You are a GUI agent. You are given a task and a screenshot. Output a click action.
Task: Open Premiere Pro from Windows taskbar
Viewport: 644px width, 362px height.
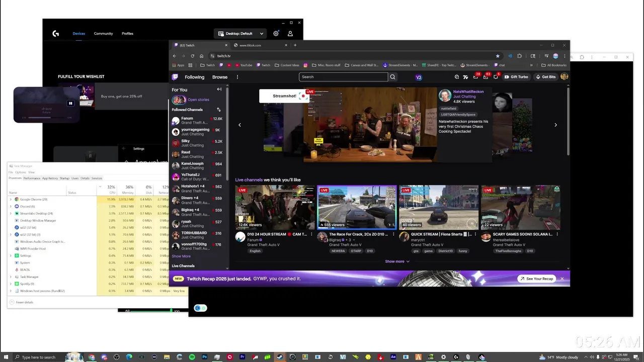(x=243, y=357)
